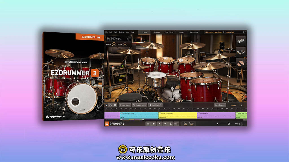Open the EZdrummer 3 Main Room library dropdown
This screenshot has width=289, height=162.
214,32
